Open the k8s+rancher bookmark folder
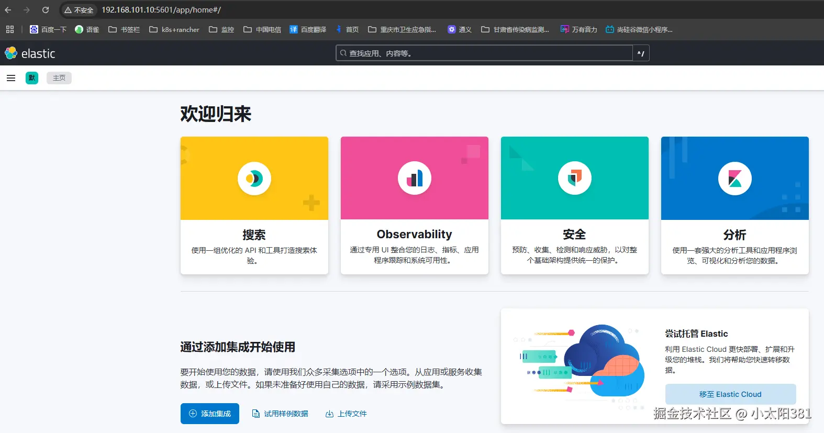This screenshot has height=433, width=824. [x=174, y=29]
